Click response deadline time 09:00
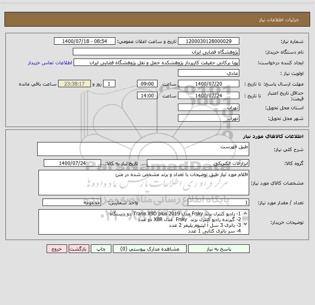 [147, 84]
